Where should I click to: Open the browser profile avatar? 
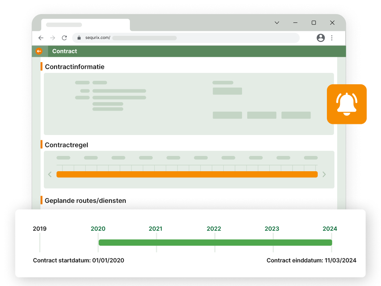click(320, 38)
